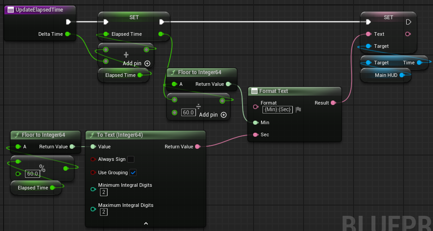Image resolution: width=433 pixels, height=231 pixels.
Task: Click the Result pink output pin
Action: [x=333, y=103]
